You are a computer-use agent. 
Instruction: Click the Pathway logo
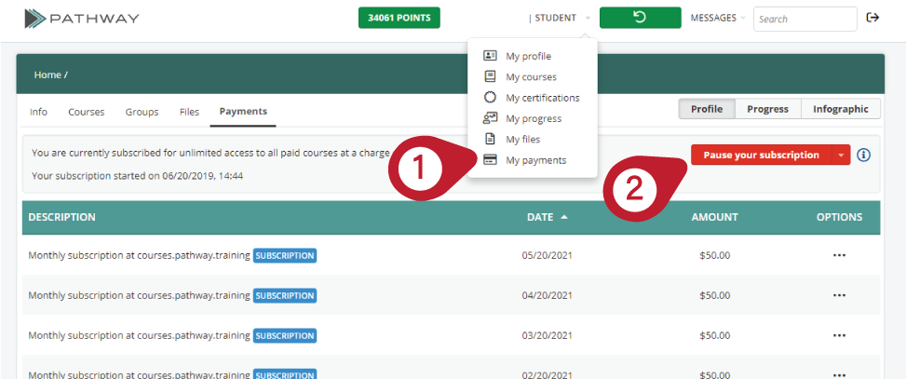[81, 19]
